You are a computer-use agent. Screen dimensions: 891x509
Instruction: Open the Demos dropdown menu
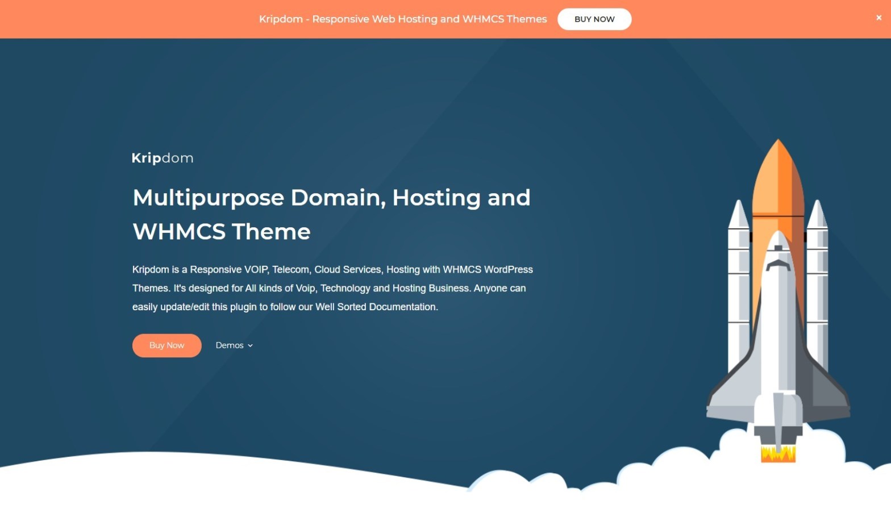[230, 345]
